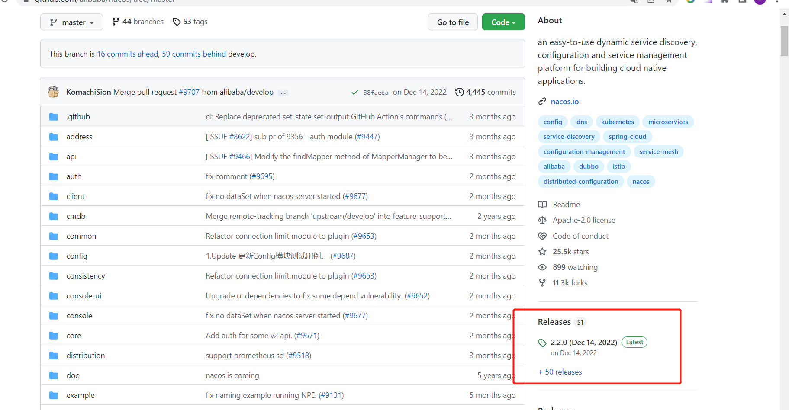Screen dimensions: 789x410
Task: Expand the commit message ellipsis button
Action: (283, 93)
